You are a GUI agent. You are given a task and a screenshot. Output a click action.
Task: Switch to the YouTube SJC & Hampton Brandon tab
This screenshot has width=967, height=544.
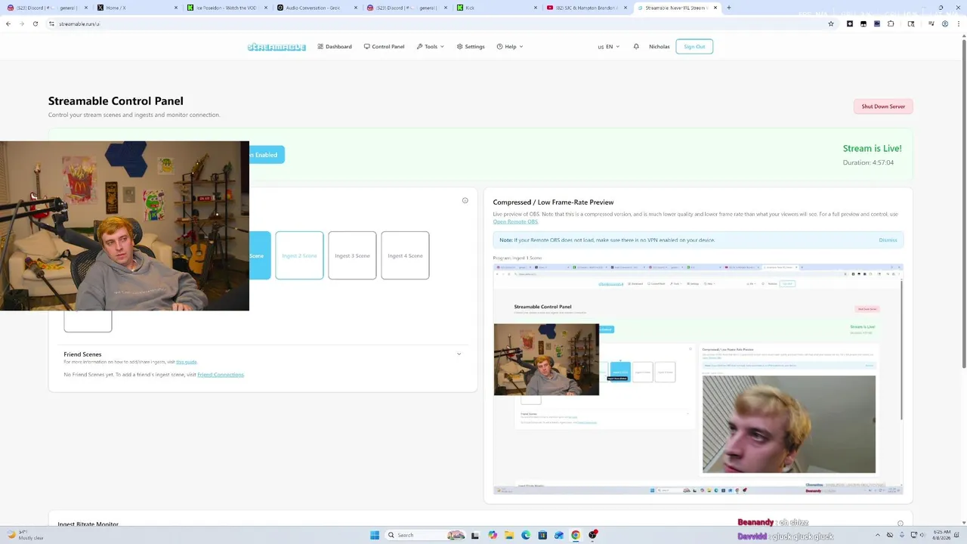click(585, 8)
